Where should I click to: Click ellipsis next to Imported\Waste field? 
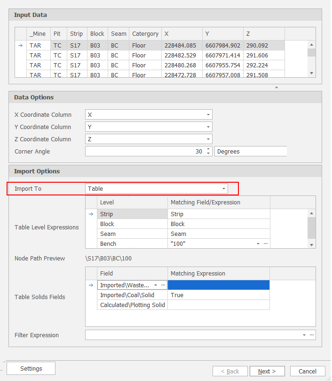163,285
